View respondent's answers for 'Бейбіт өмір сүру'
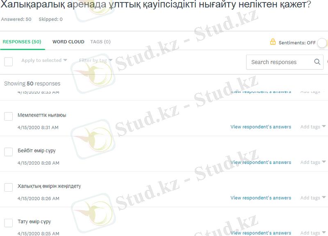Screen dimensions: 328x236 261,162
